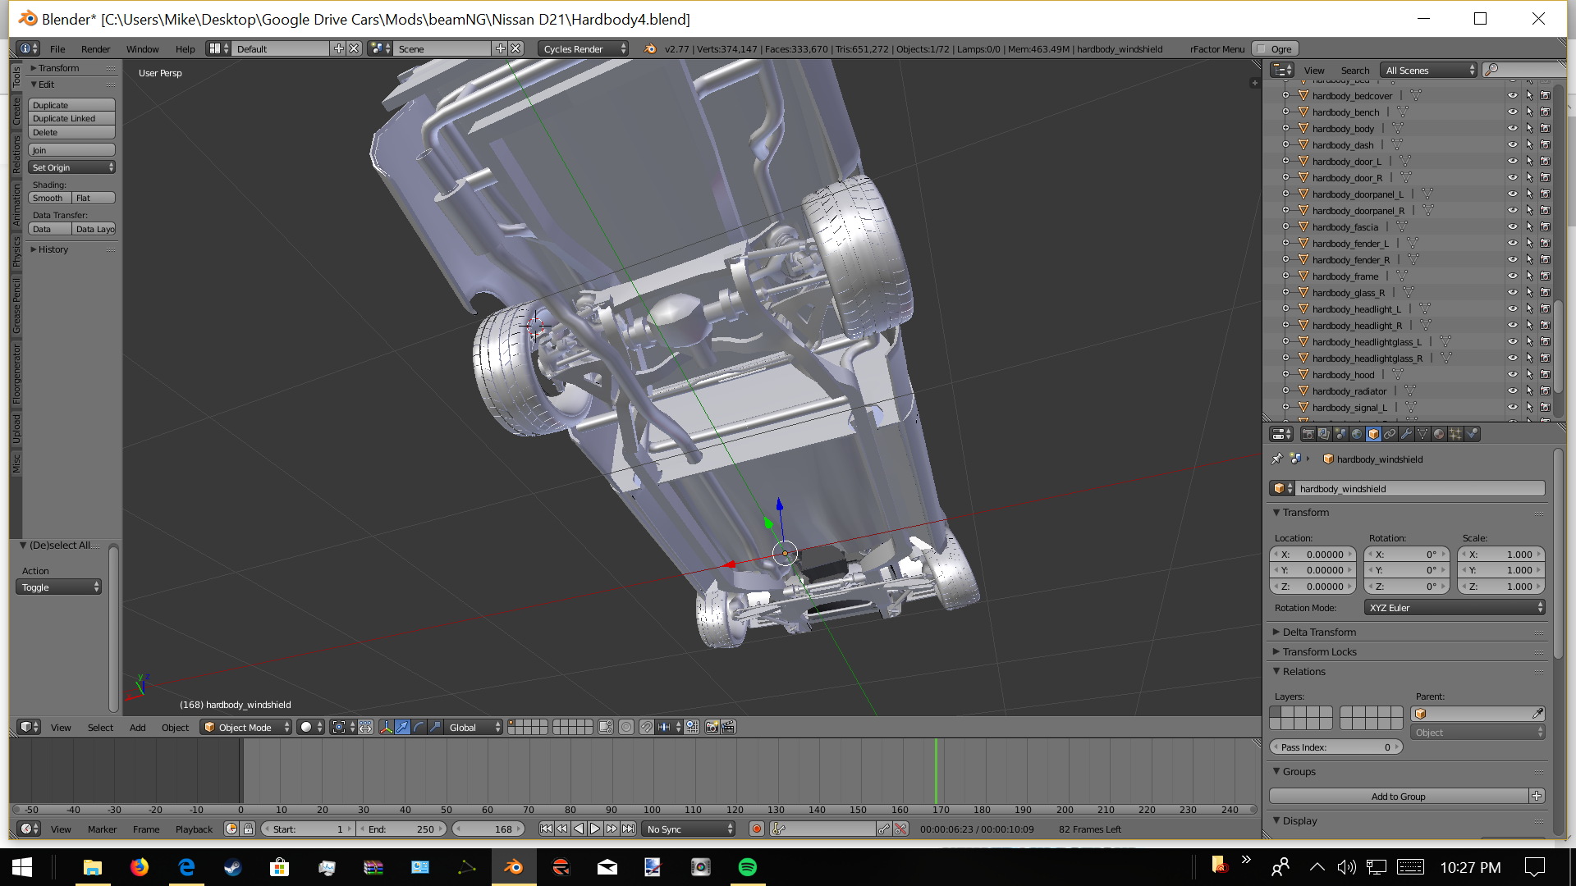Click the OpenGL render image camera icon
The height and width of the screenshot is (886, 1576).
[712, 727]
